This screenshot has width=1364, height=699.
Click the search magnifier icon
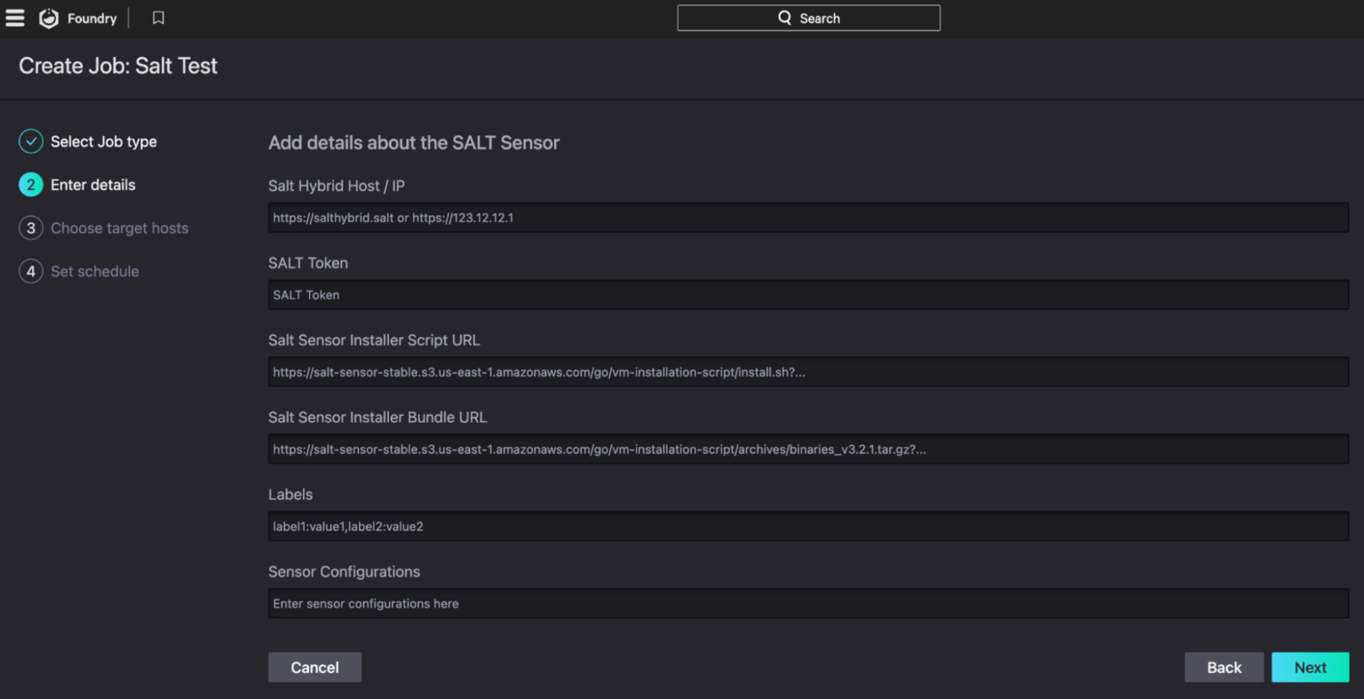pyautogui.click(x=783, y=17)
